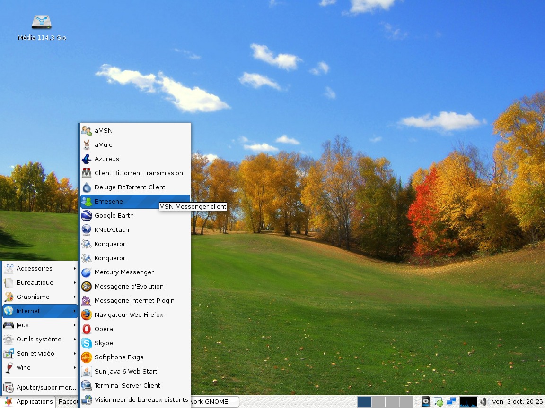Switch to the second workspace
This screenshot has height=408, width=545.
tap(378, 402)
